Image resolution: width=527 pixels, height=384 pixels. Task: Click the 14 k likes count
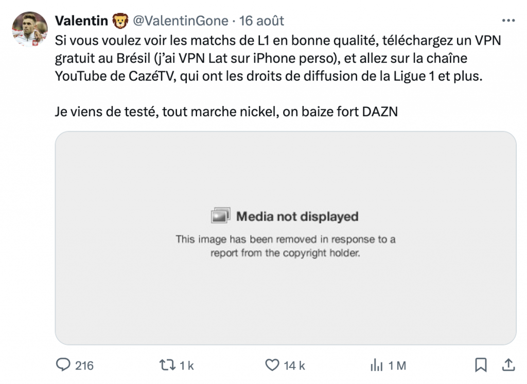(x=294, y=365)
